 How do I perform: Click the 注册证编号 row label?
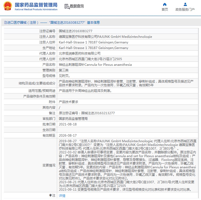click(x=47, y=31)
